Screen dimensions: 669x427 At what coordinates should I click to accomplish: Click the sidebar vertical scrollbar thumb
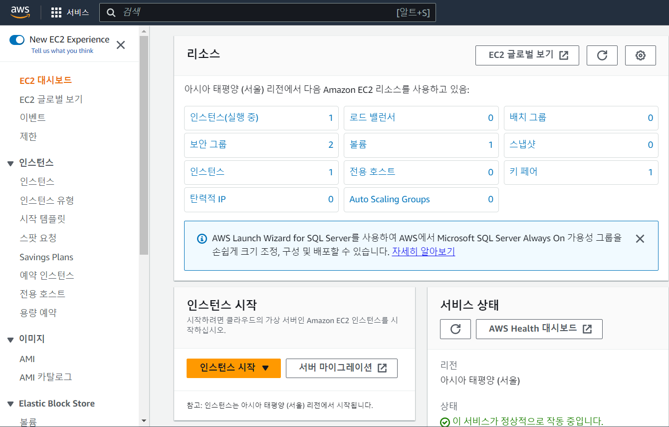coord(144,145)
